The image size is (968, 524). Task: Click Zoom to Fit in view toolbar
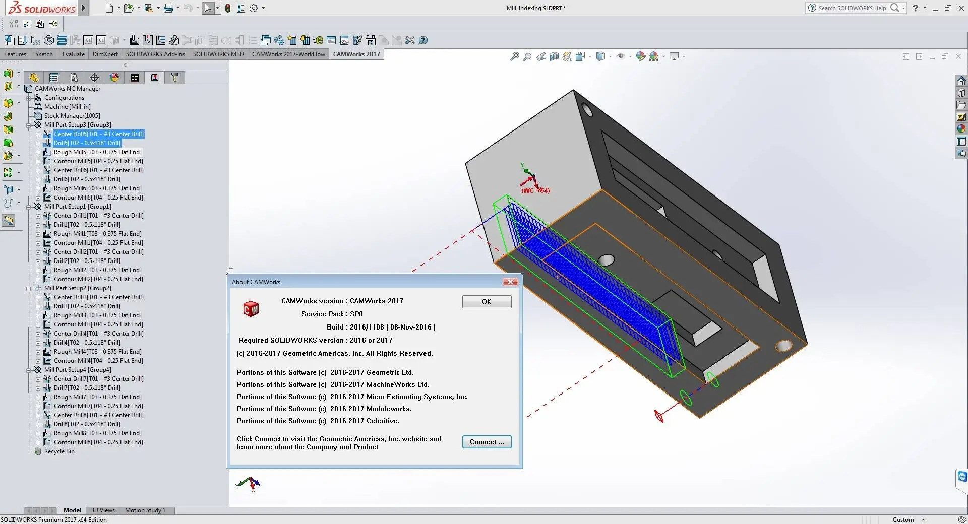(x=514, y=56)
